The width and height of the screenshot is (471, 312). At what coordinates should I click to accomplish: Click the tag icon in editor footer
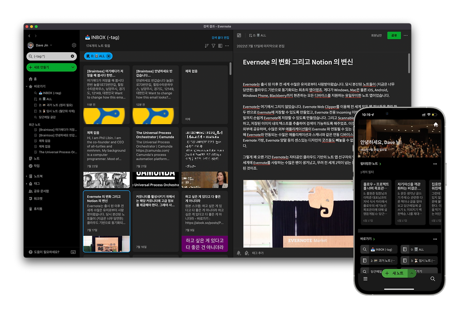point(247,253)
